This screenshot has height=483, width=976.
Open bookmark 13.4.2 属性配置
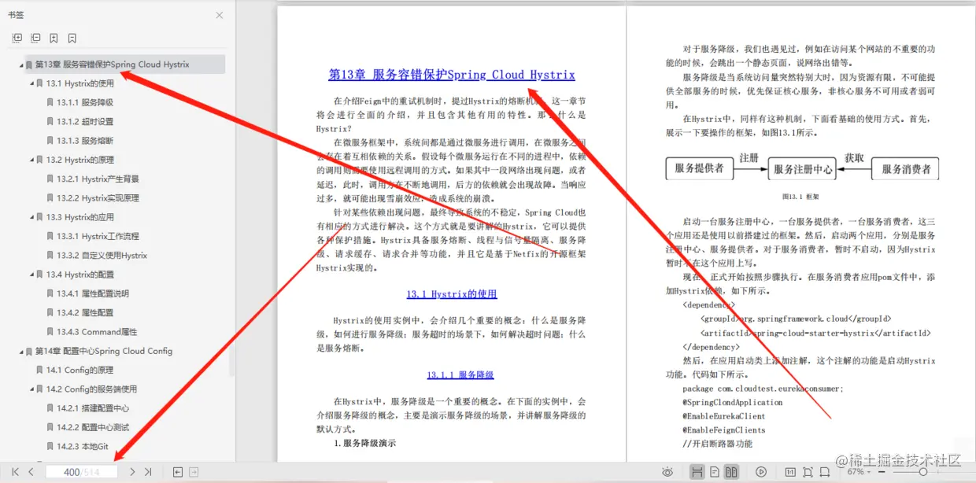pos(85,313)
